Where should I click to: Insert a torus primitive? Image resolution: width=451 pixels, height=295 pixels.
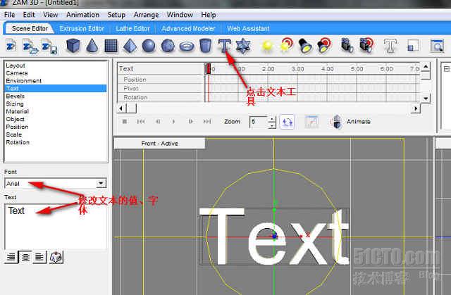[187, 46]
